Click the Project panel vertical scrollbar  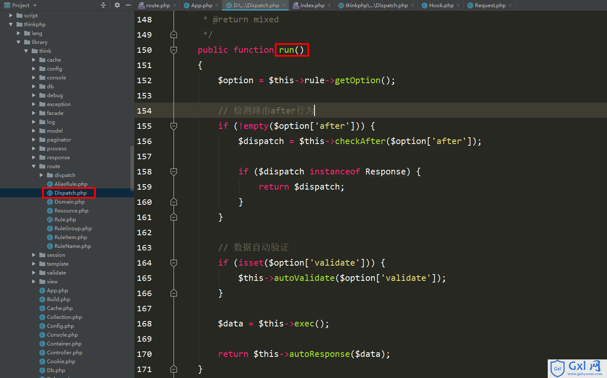pyautogui.click(x=132, y=168)
